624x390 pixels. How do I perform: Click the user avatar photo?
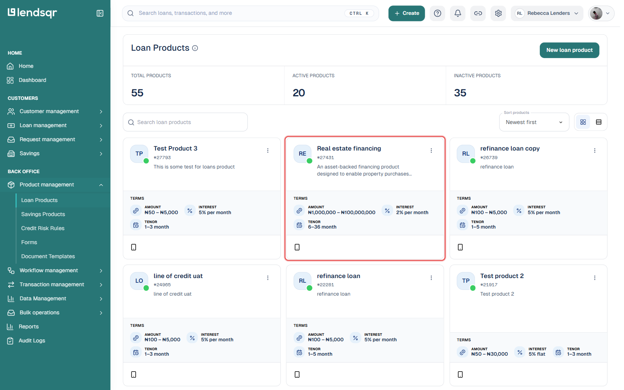pyautogui.click(x=596, y=13)
